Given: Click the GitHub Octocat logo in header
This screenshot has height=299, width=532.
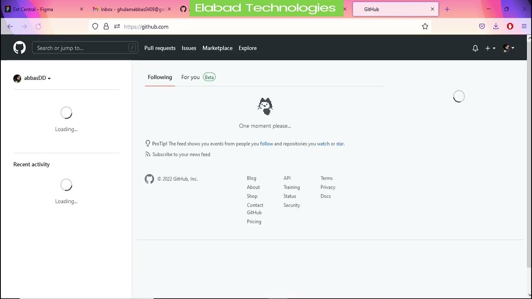Looking at the screenshot, I should pyautogui.click(x=20, y=48).
